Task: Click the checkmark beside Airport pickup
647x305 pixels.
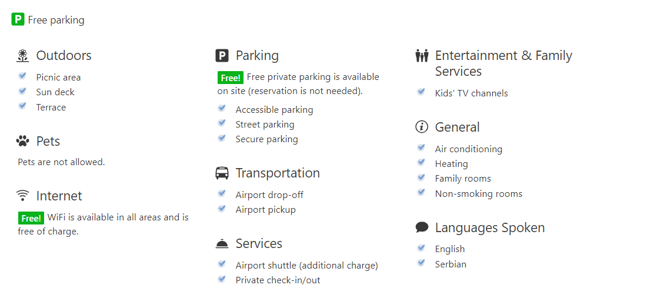Action: click(x=222, y=208)
